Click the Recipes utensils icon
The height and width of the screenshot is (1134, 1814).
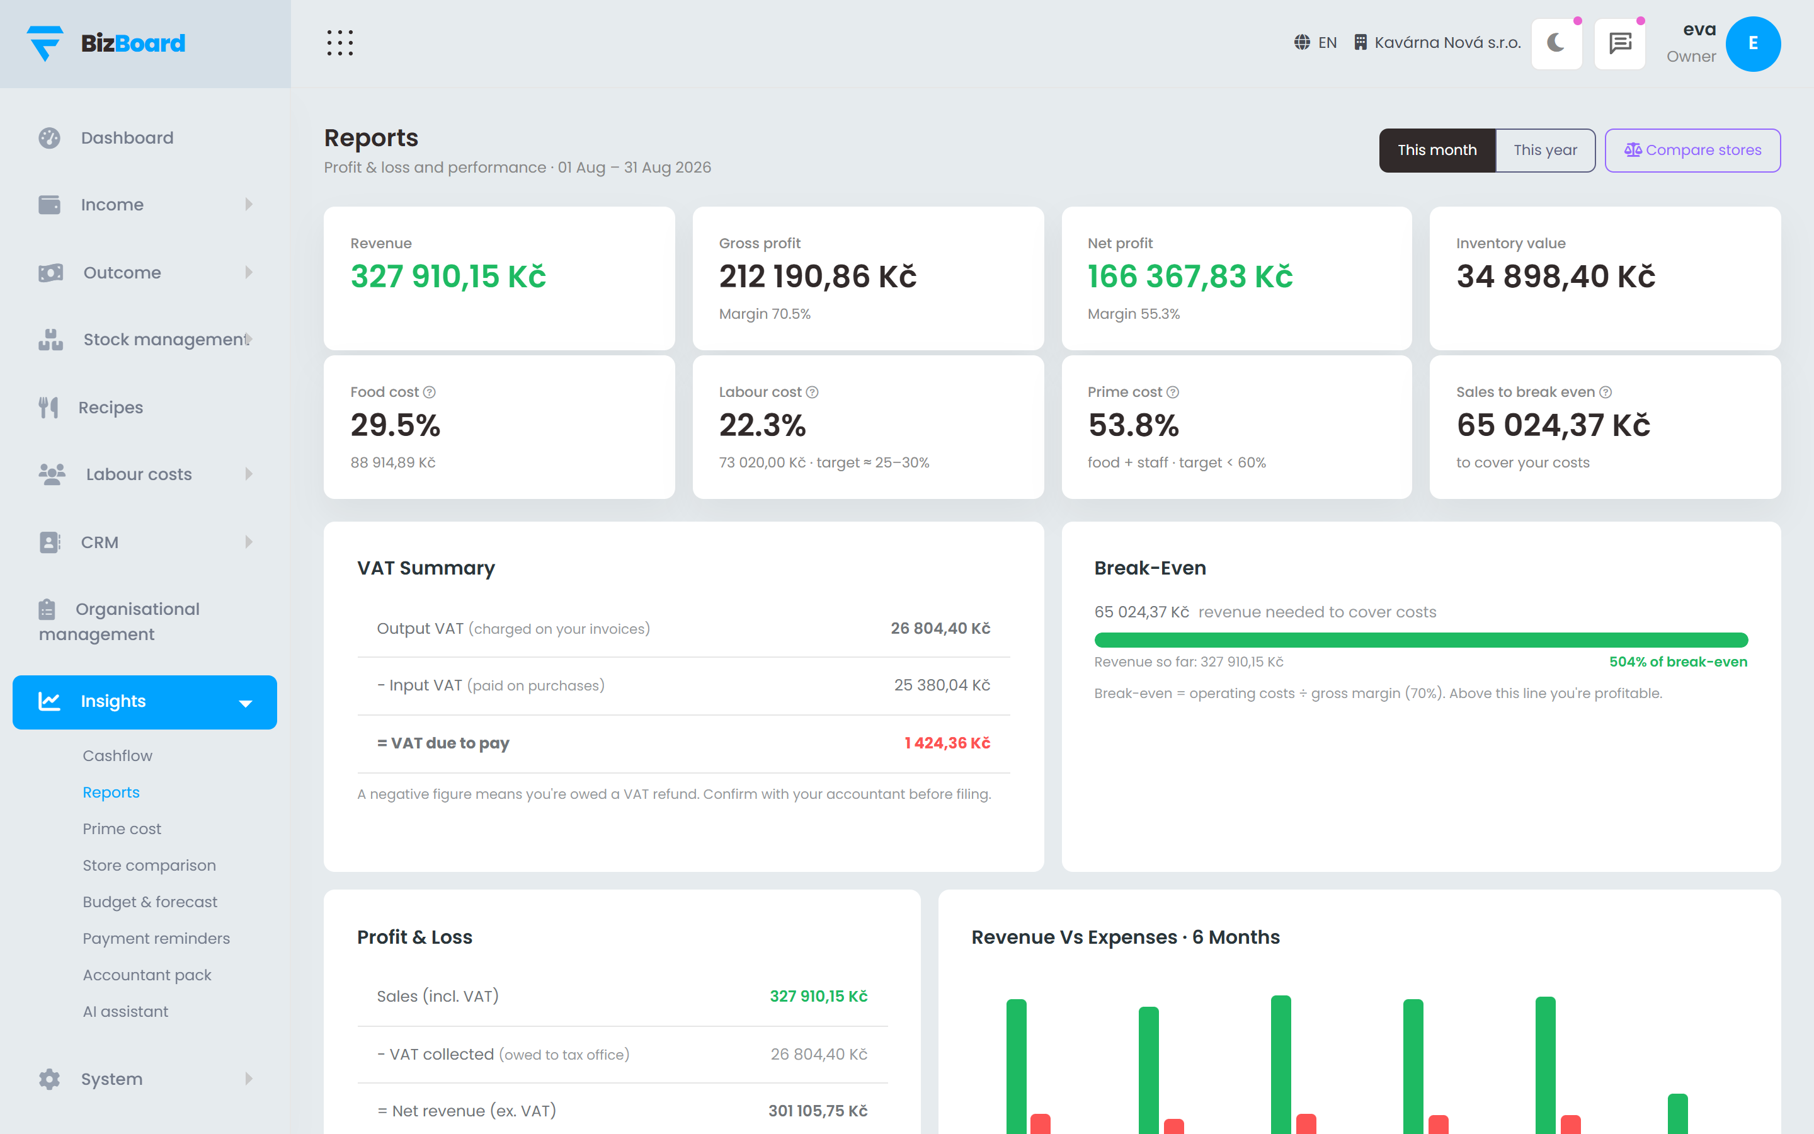pos(48,407)
